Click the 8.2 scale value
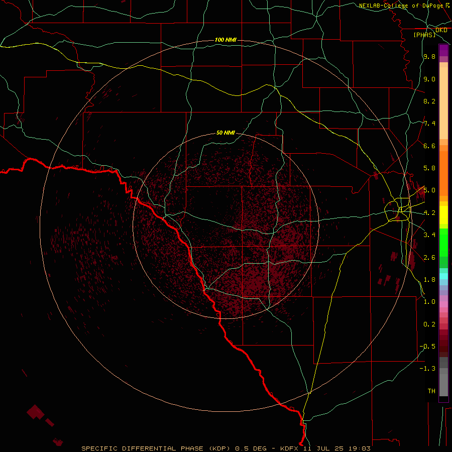452x452 pixels. click(x=429, y=101)
